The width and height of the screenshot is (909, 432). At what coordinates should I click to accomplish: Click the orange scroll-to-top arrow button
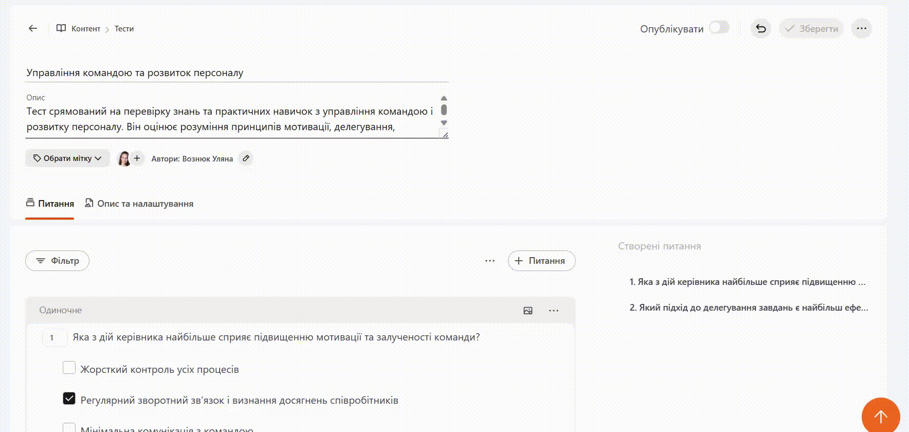click(x=880, y=416)
